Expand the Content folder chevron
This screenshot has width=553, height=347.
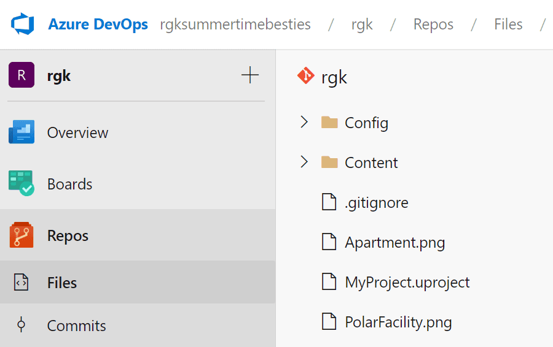(304, 161)
